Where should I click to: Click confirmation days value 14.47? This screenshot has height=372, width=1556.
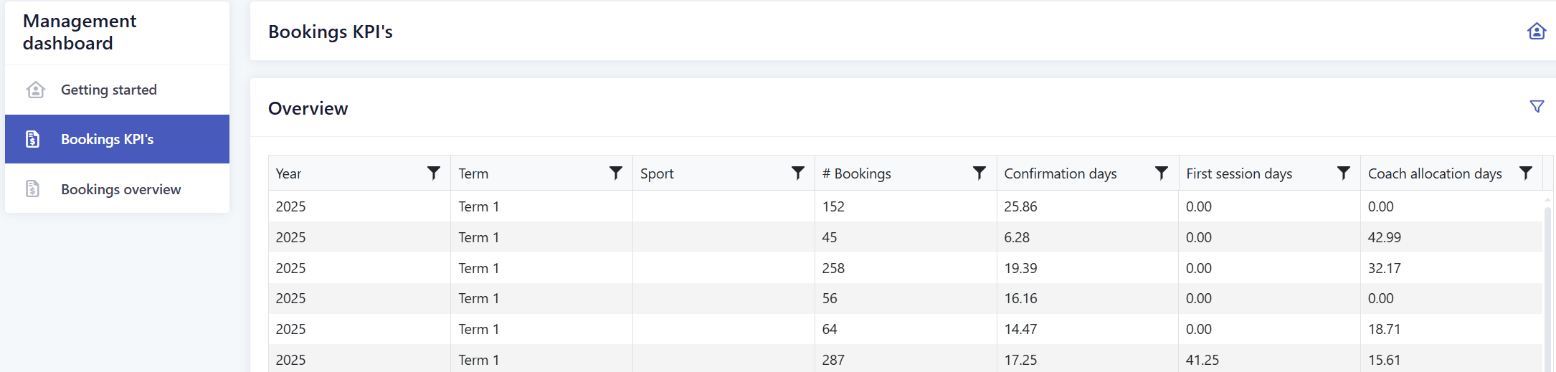click(x=1020, y=329)
